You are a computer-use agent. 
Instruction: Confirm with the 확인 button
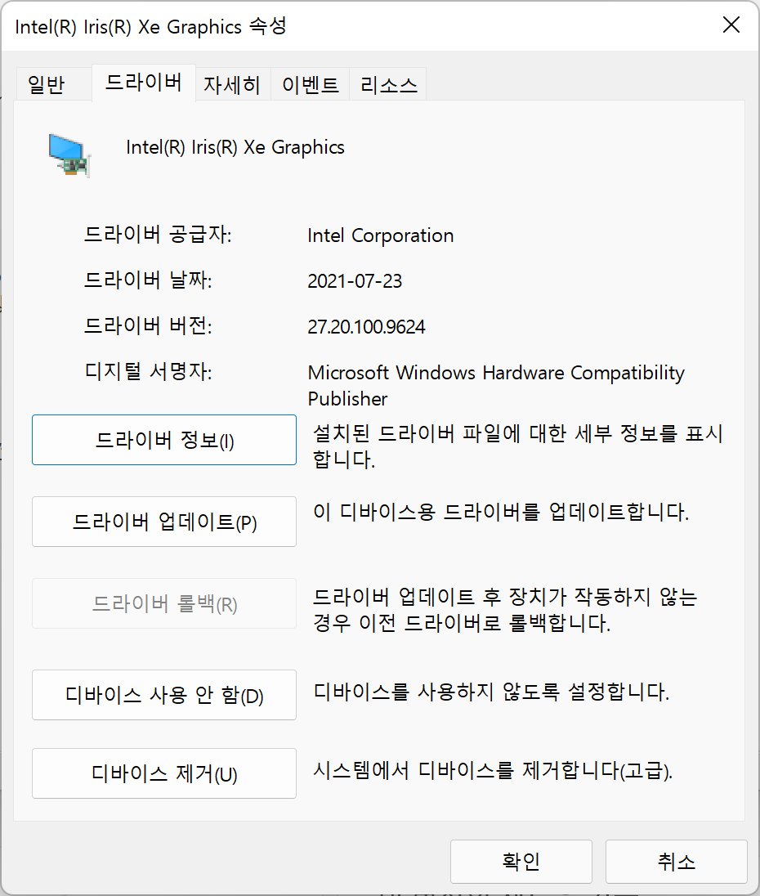[x=521, y=861]
